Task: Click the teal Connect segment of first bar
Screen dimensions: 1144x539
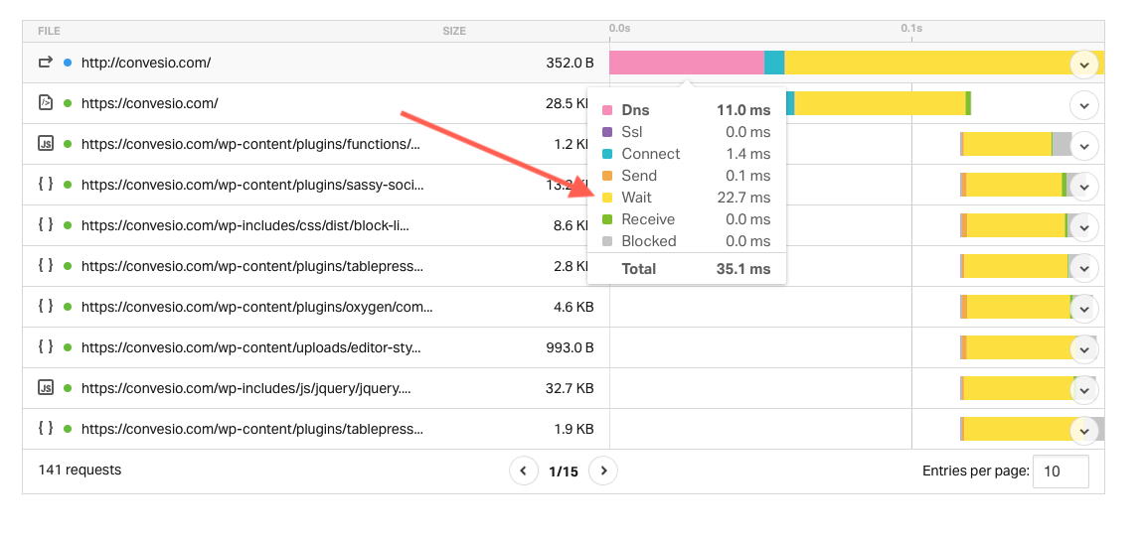Action: click(x=774, y=63)
